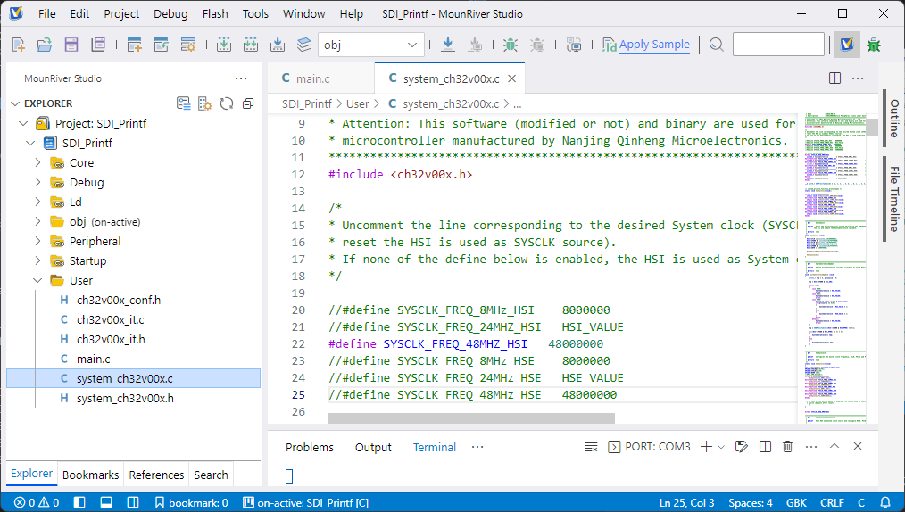905x512 pixels.
Task: Click CRLF line ending in status bar
Action: click(x=832, y=502)
